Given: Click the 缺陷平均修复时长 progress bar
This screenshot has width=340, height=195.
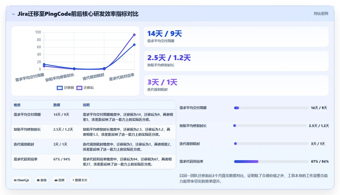Looking at the screenshot, I should 270,126.
